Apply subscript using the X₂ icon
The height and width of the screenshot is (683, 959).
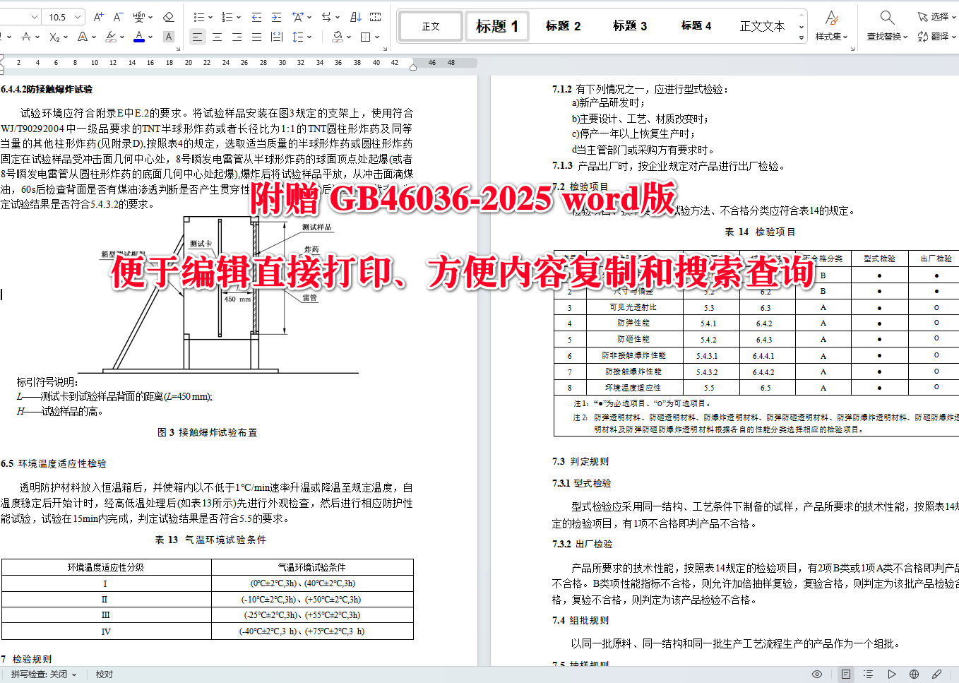[55, 37]
